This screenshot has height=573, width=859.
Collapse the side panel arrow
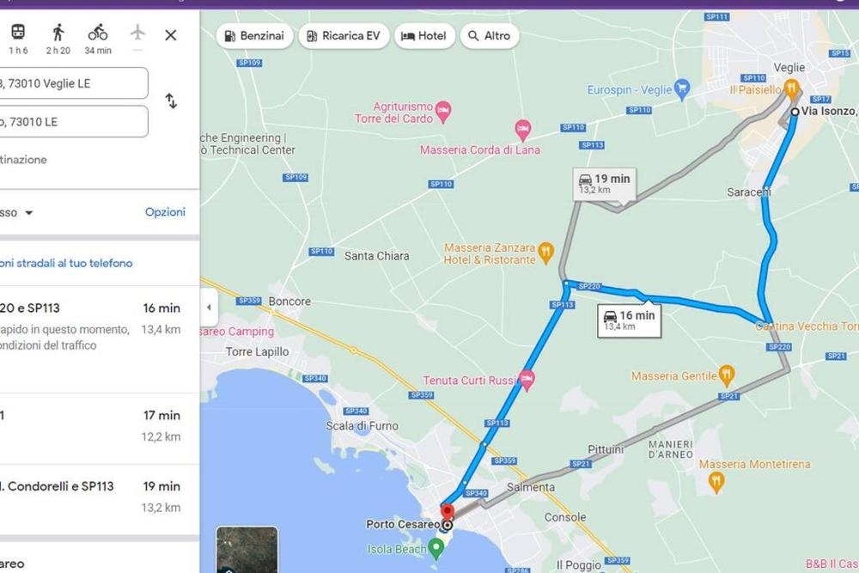tap(208, 308)
